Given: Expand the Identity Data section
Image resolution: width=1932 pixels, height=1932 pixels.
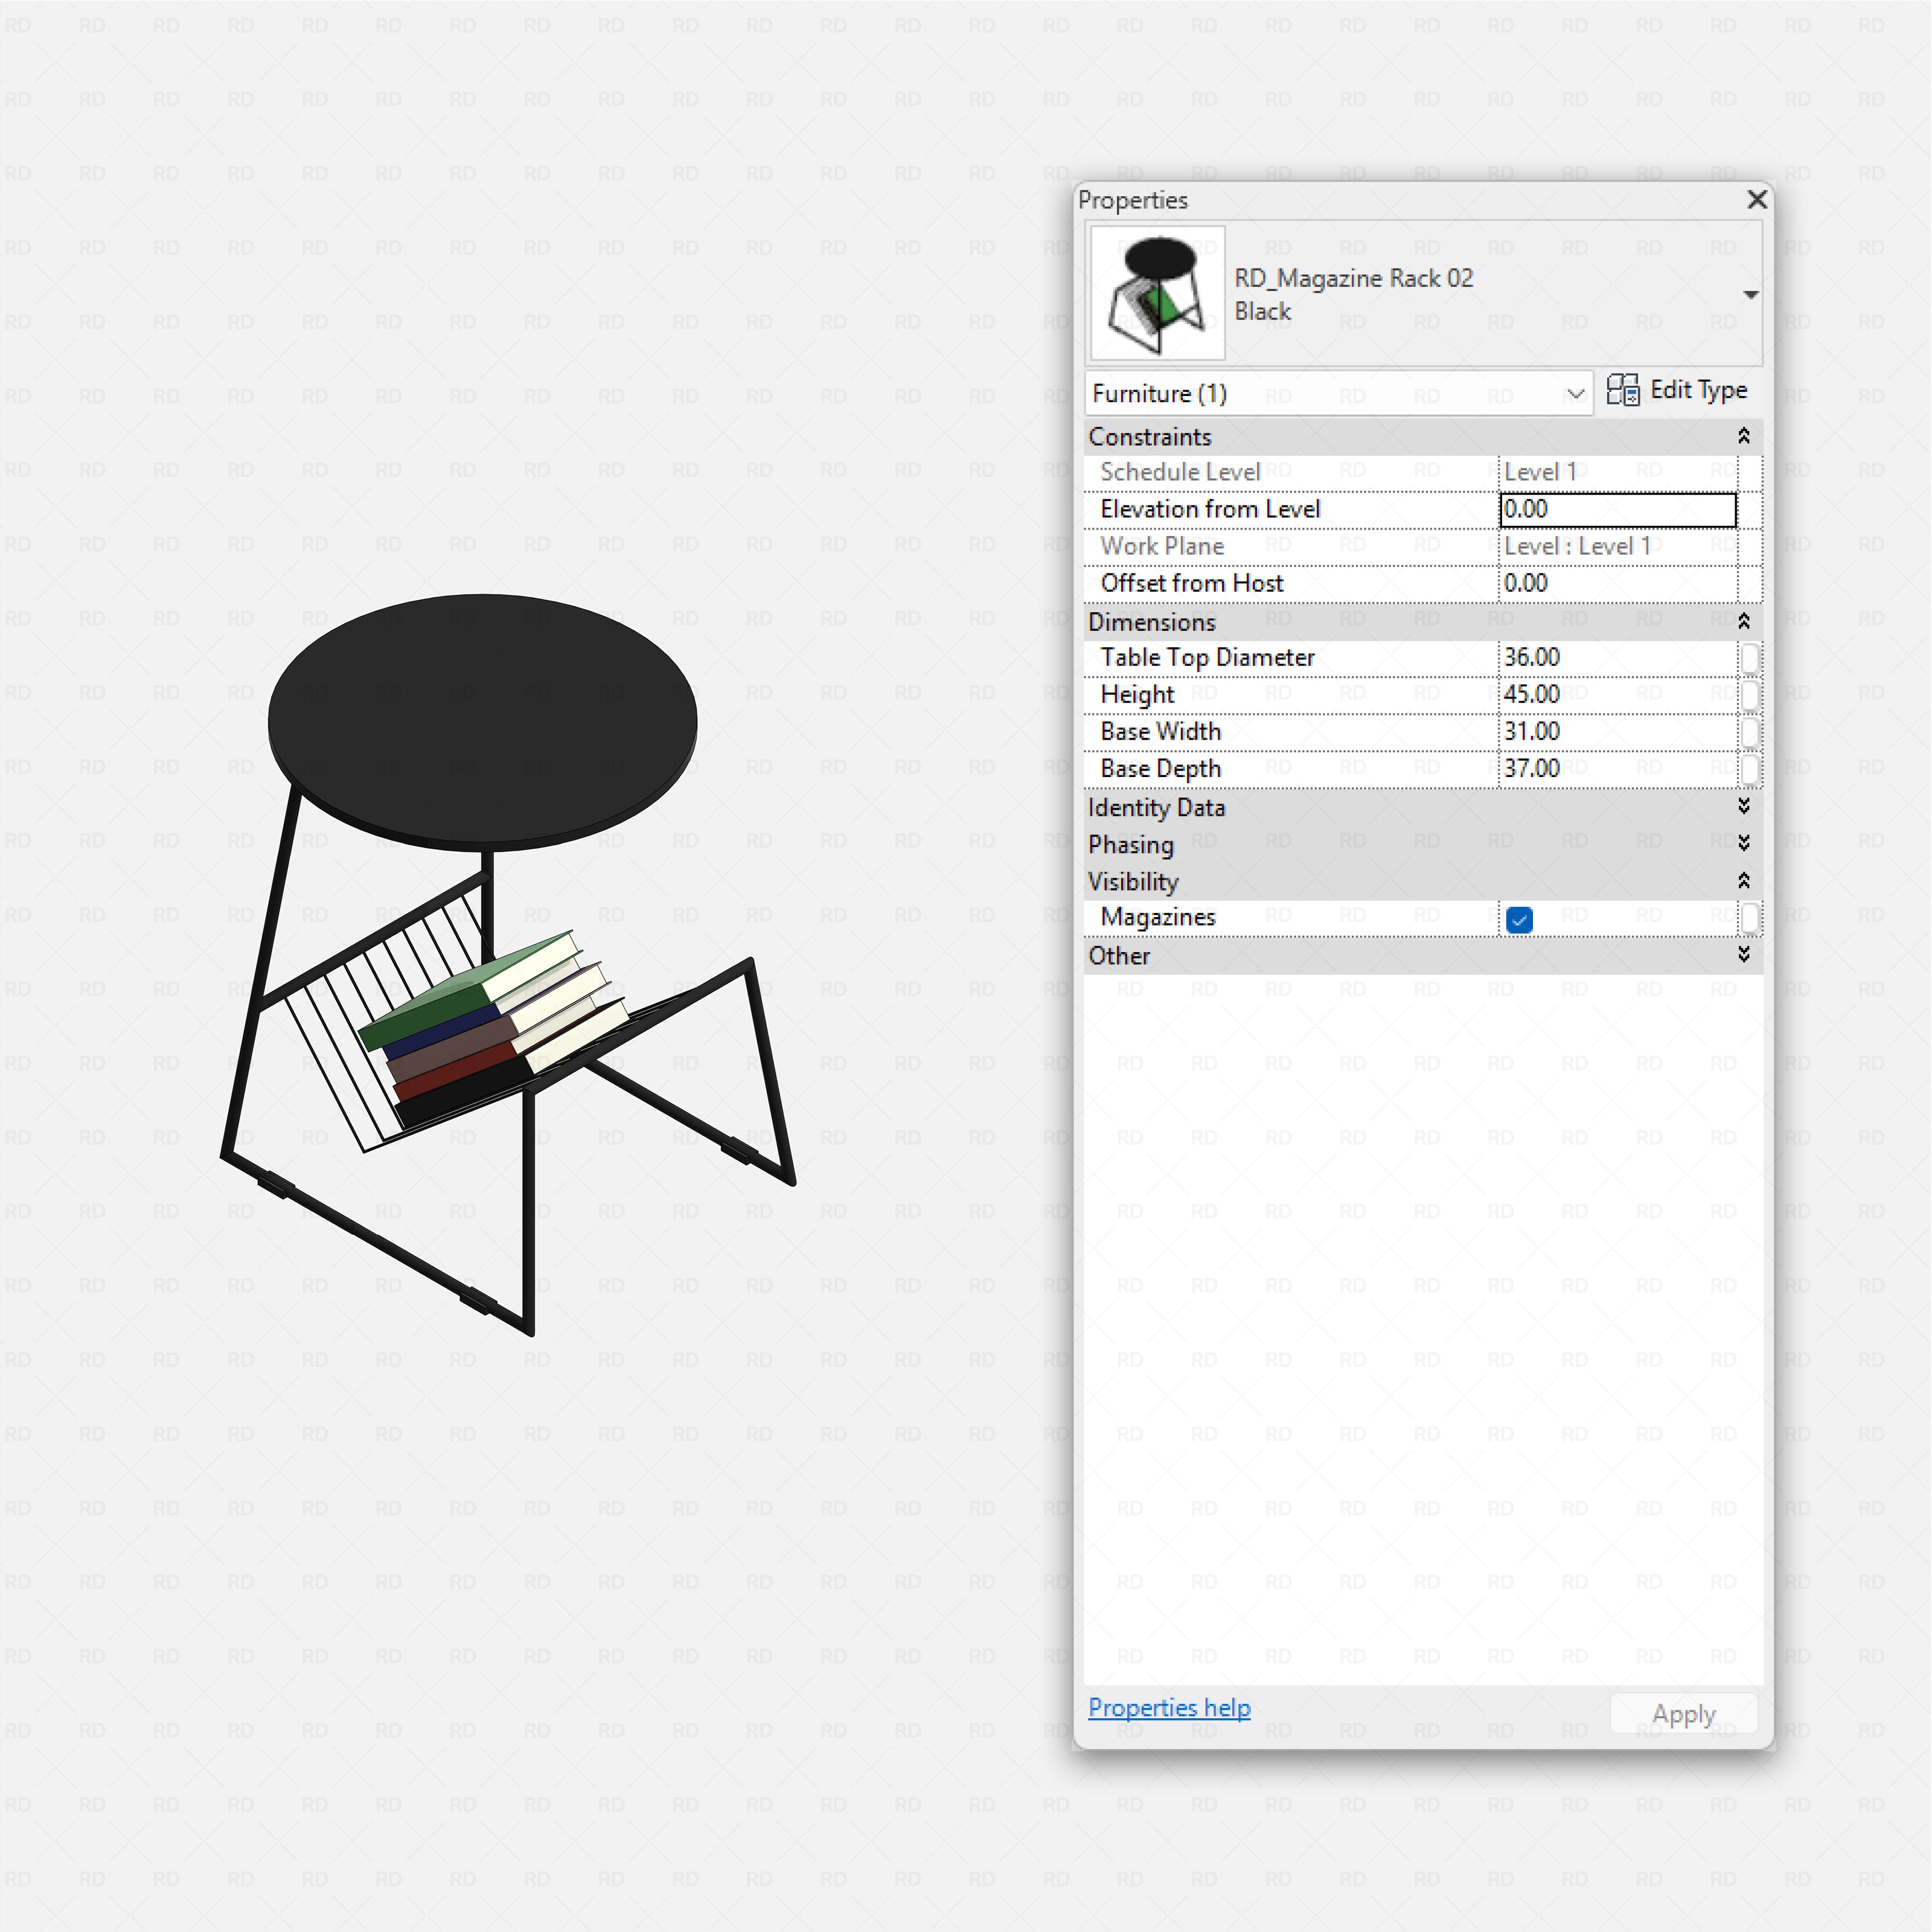Looking at the screenshot, I should coord(1744,807).
